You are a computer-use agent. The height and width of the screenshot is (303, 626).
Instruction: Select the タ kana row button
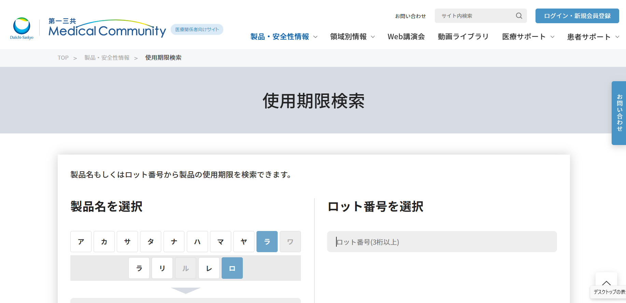[x=151, y=242]
